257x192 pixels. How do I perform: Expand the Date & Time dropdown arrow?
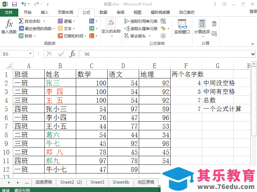(x=85, y=36)
